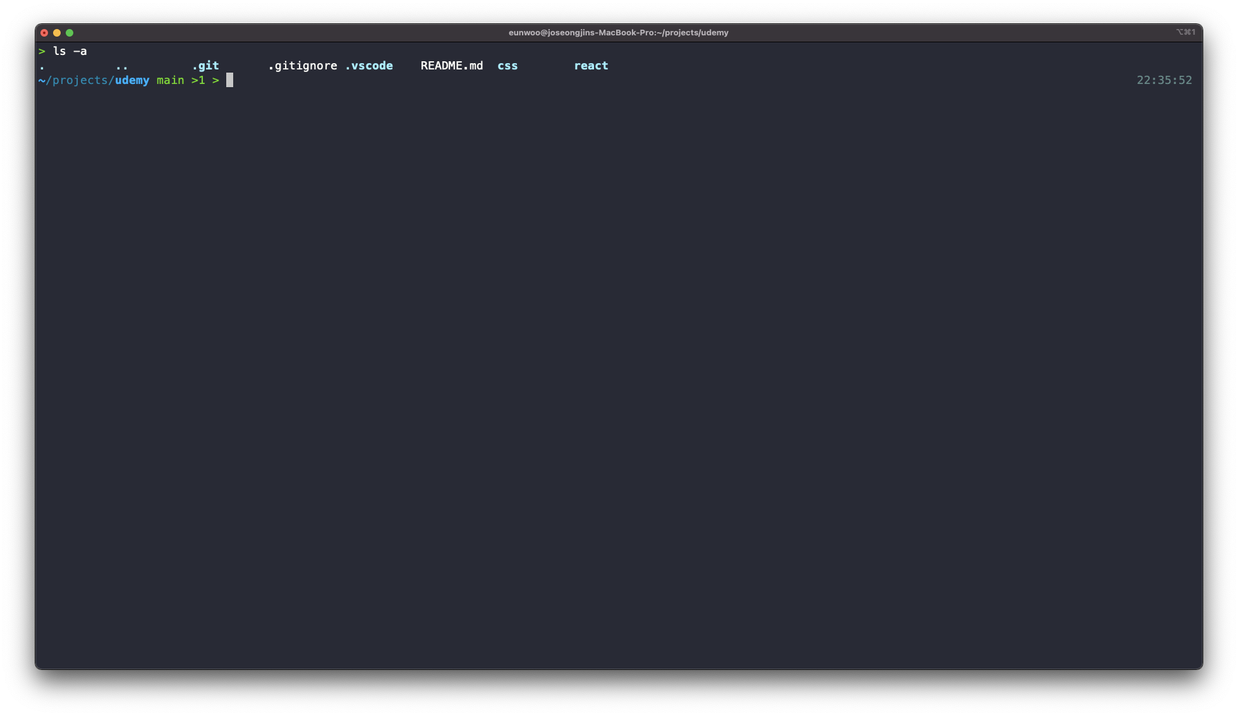Click the css directory name
The image size is (1238, 716).
pyautogui.click(x=507, y=66)
